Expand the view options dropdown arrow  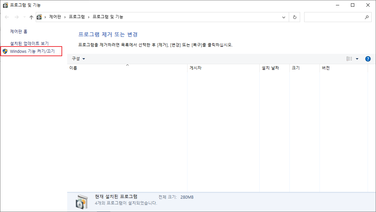[x=357, y=59]
